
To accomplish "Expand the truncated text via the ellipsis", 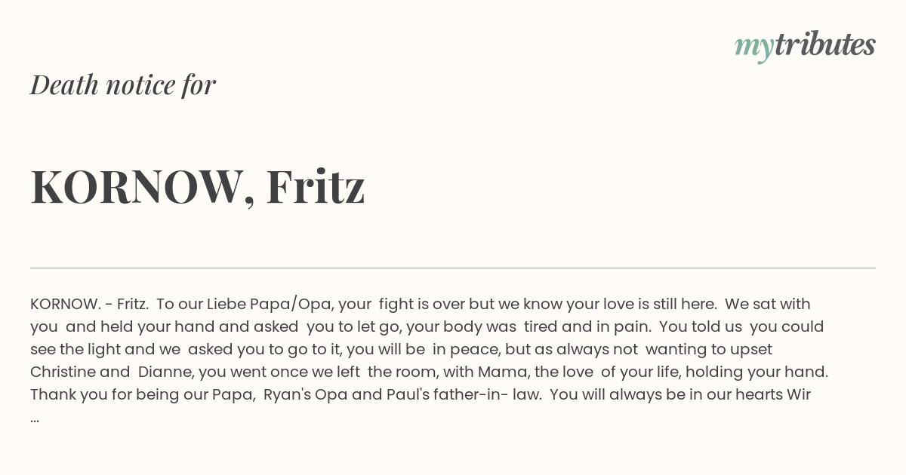I will pos(35,418).
